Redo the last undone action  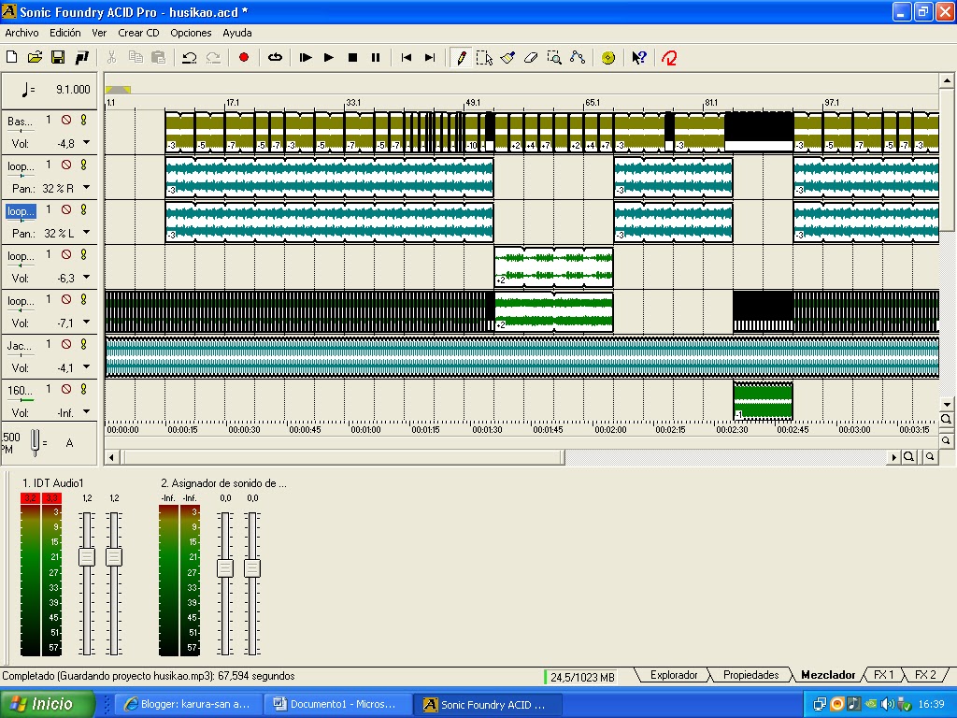coord(213,57)
